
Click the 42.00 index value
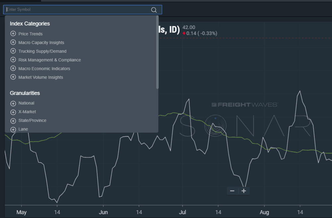click(x=189, y=27)
